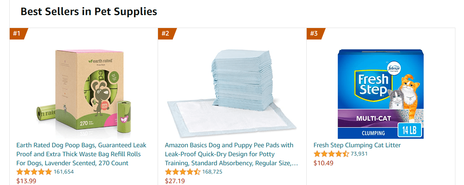This screenshot has height=185, width=464.
Task: Click the single poop bag roll beside the box
Action: point(125,117)
